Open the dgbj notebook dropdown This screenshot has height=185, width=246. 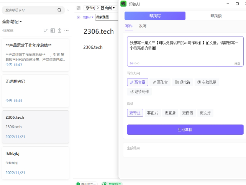(x=108, y=8)
